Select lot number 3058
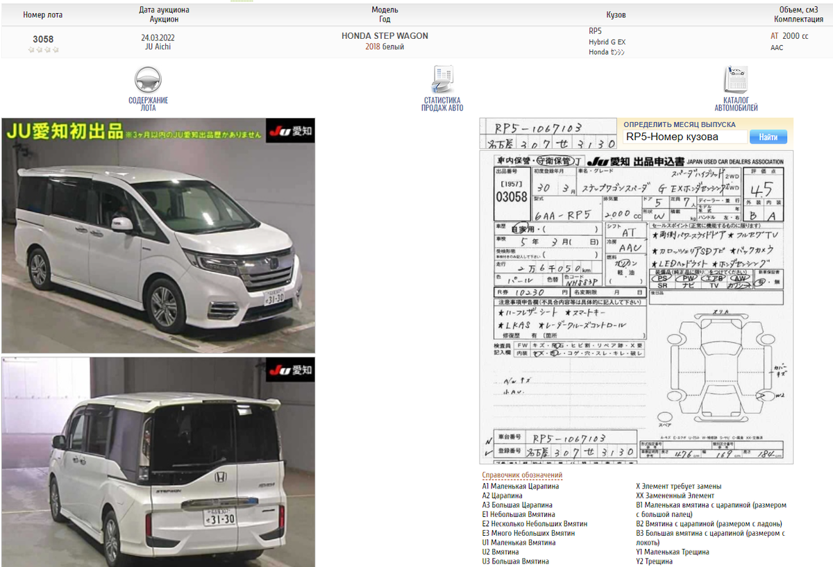Image resolution: width=833 pixels, height=567 pixels. tap(43, 40)
